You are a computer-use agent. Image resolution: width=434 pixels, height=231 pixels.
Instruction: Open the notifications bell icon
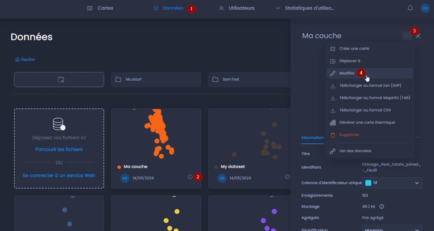[410, 8]
